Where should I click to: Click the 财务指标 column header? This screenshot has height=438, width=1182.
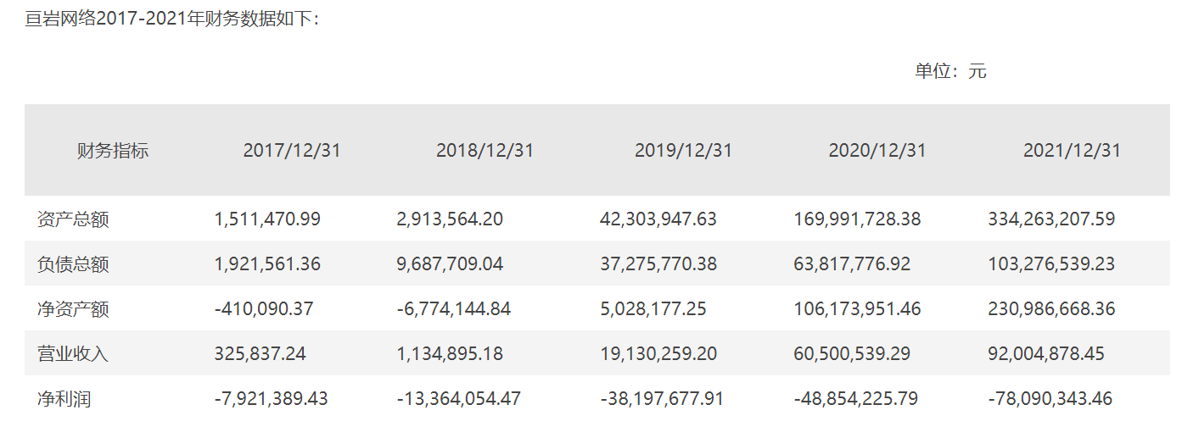coord(113,152)
